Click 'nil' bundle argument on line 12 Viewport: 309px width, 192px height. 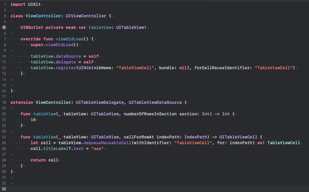[x=183, y=68]
